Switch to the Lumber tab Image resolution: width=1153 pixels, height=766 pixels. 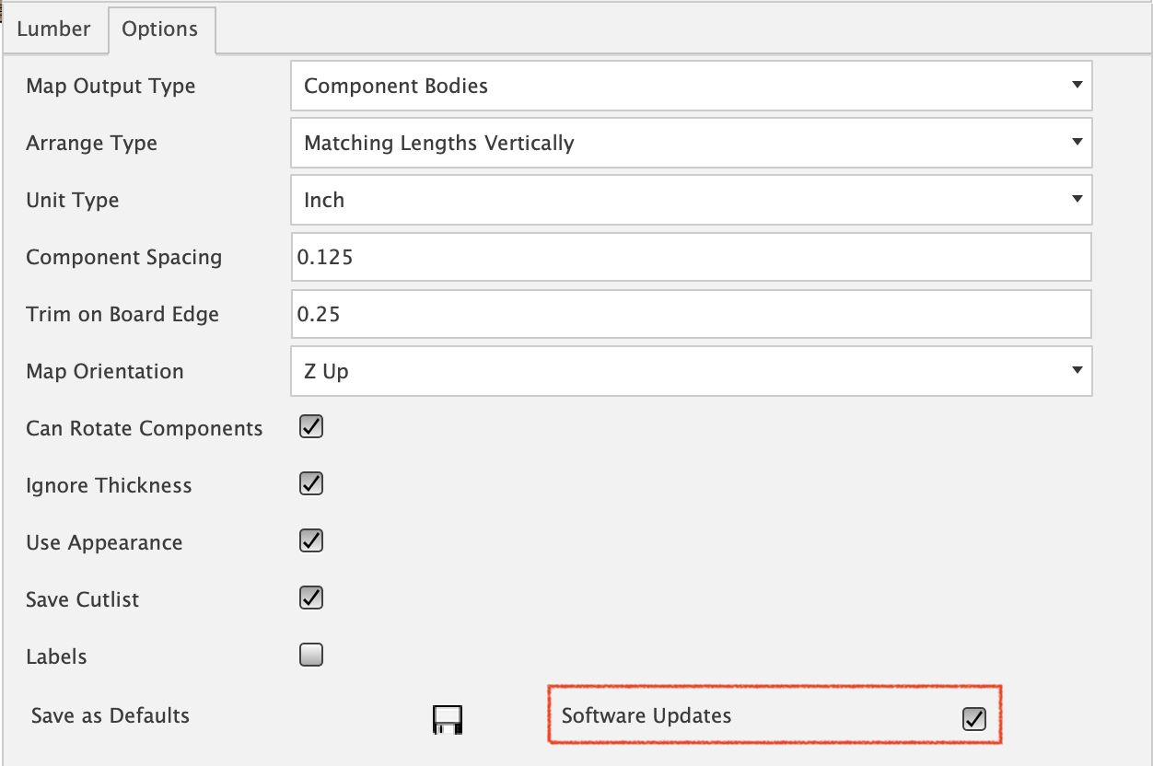tap(53, 29)
